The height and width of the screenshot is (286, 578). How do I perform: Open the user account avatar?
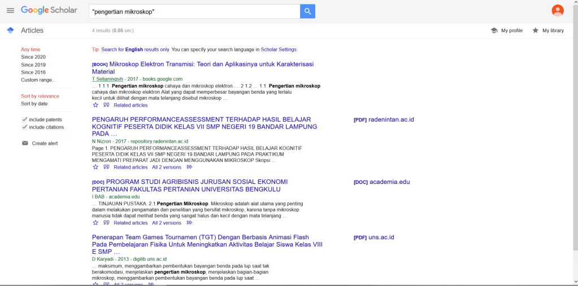557,11
